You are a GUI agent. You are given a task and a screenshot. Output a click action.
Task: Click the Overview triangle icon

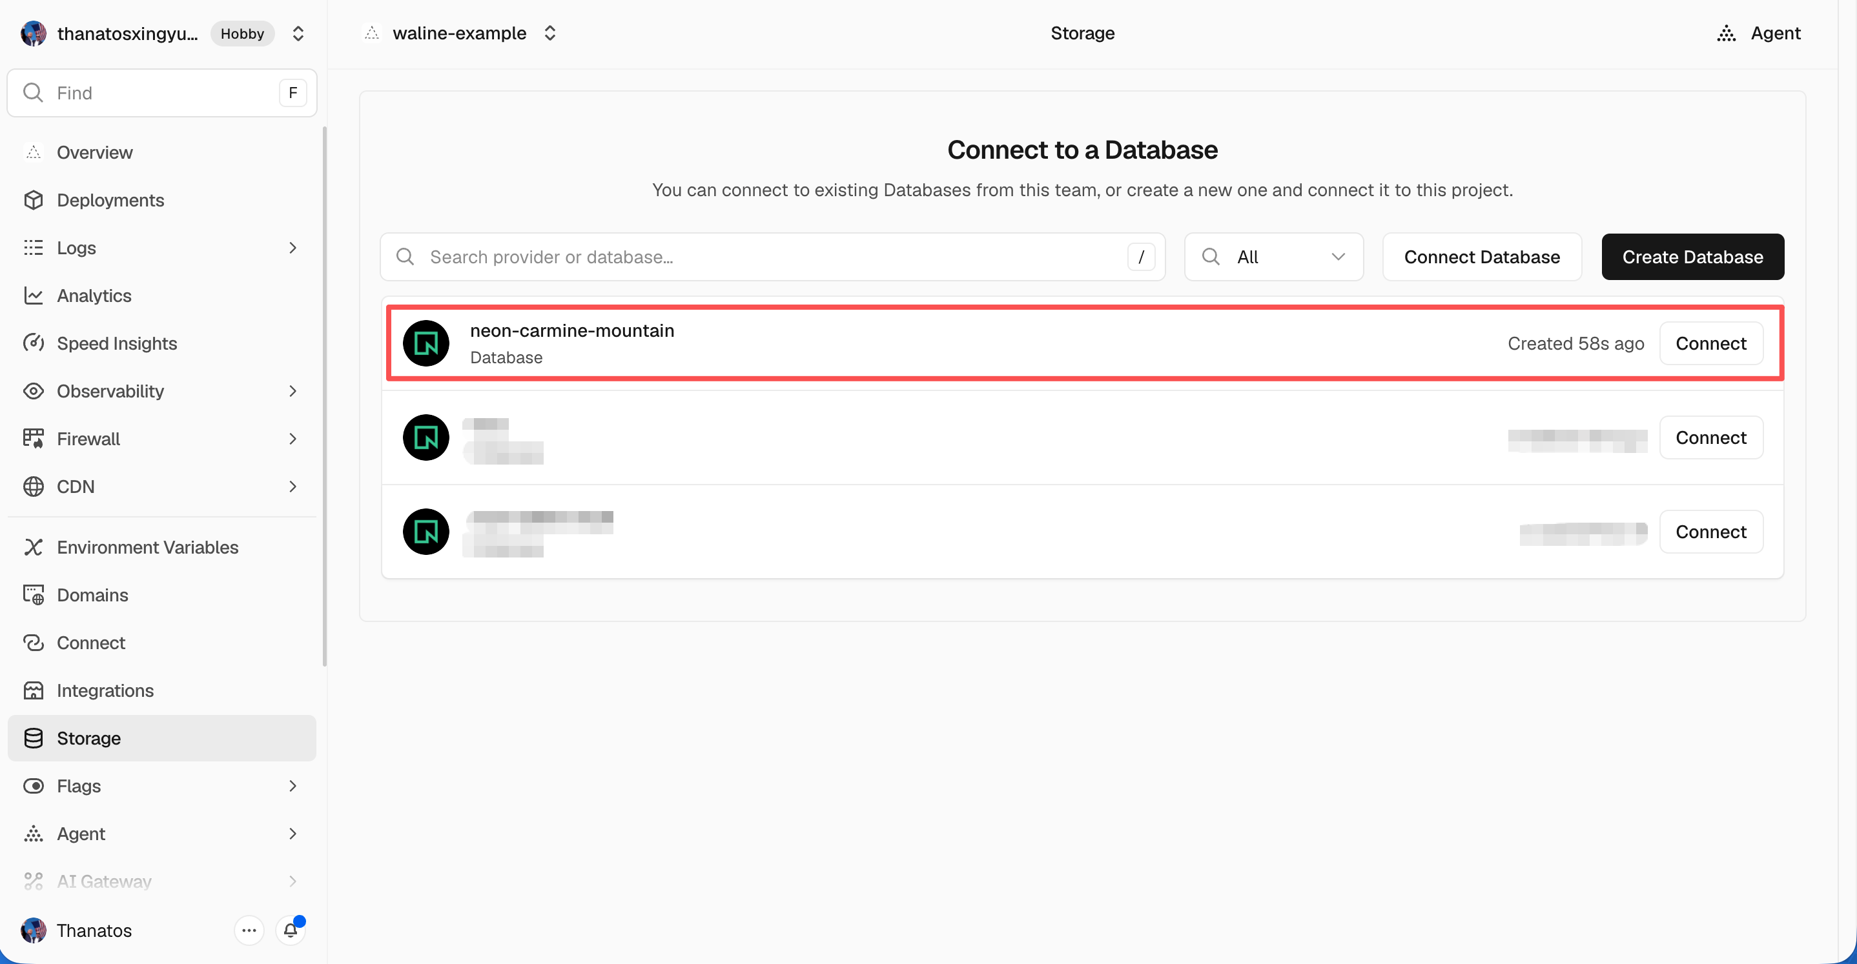pyautogui.click(x=33, y=153)
